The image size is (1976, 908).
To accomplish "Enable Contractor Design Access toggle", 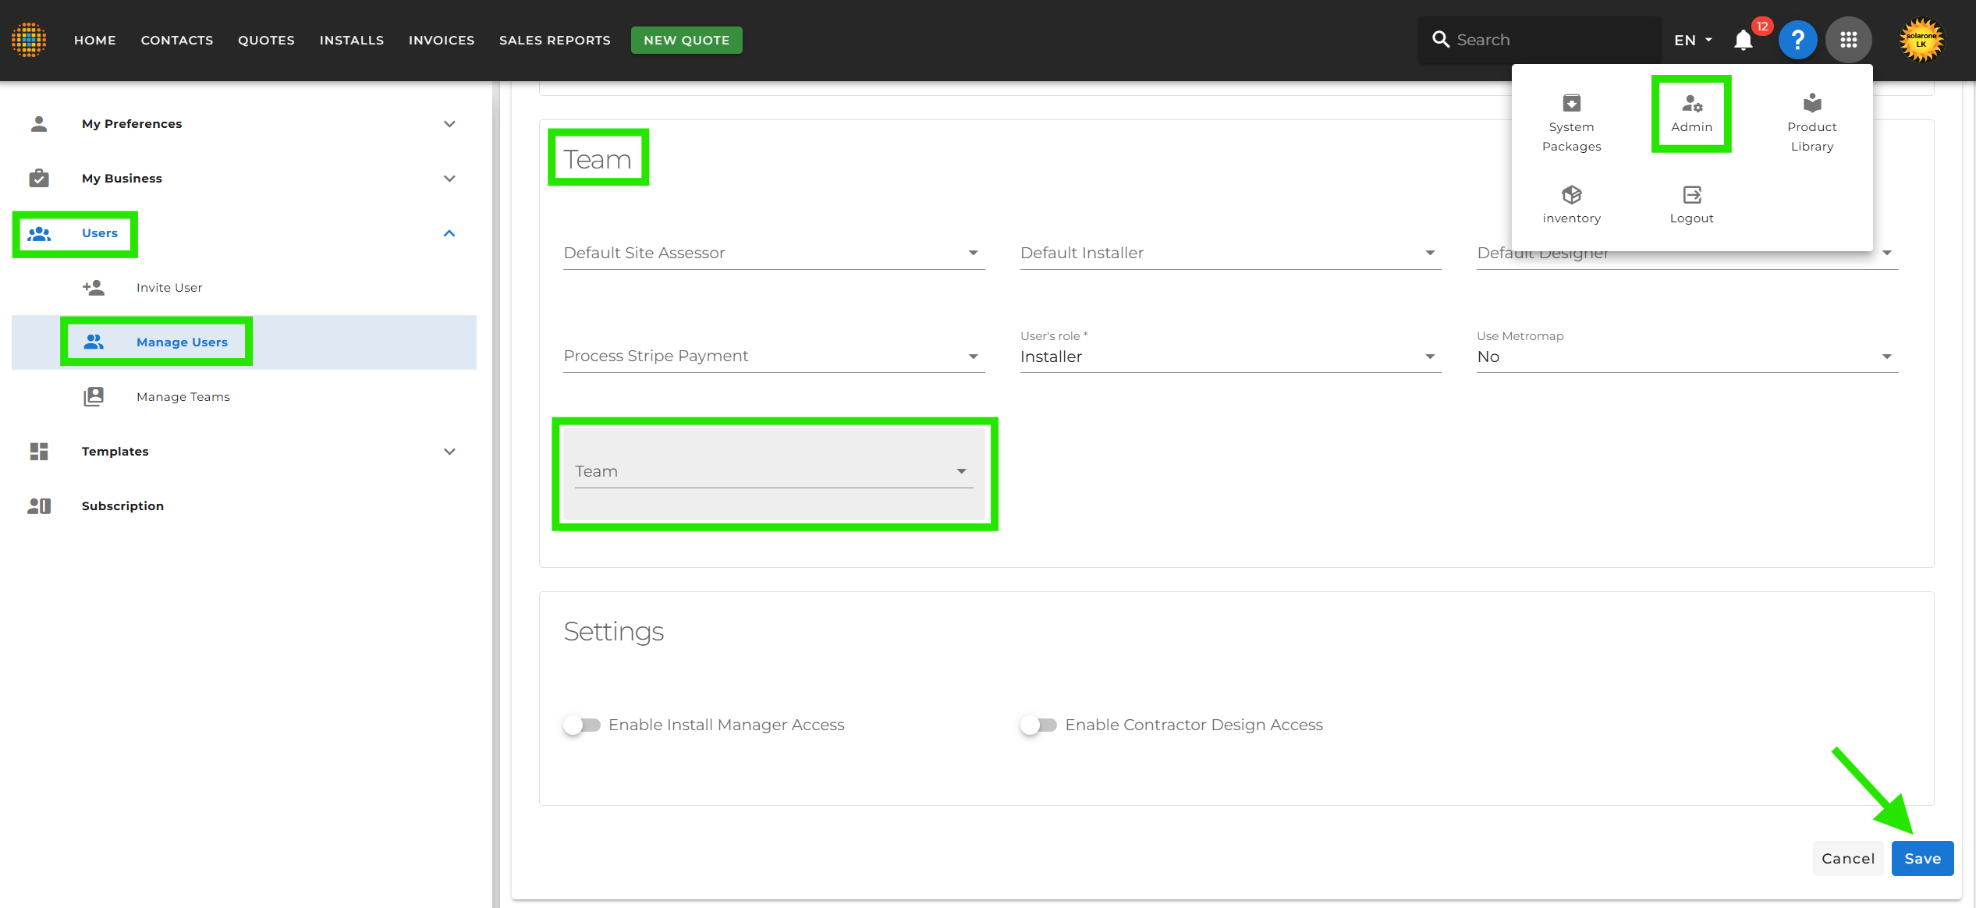I will (1038, 725).
